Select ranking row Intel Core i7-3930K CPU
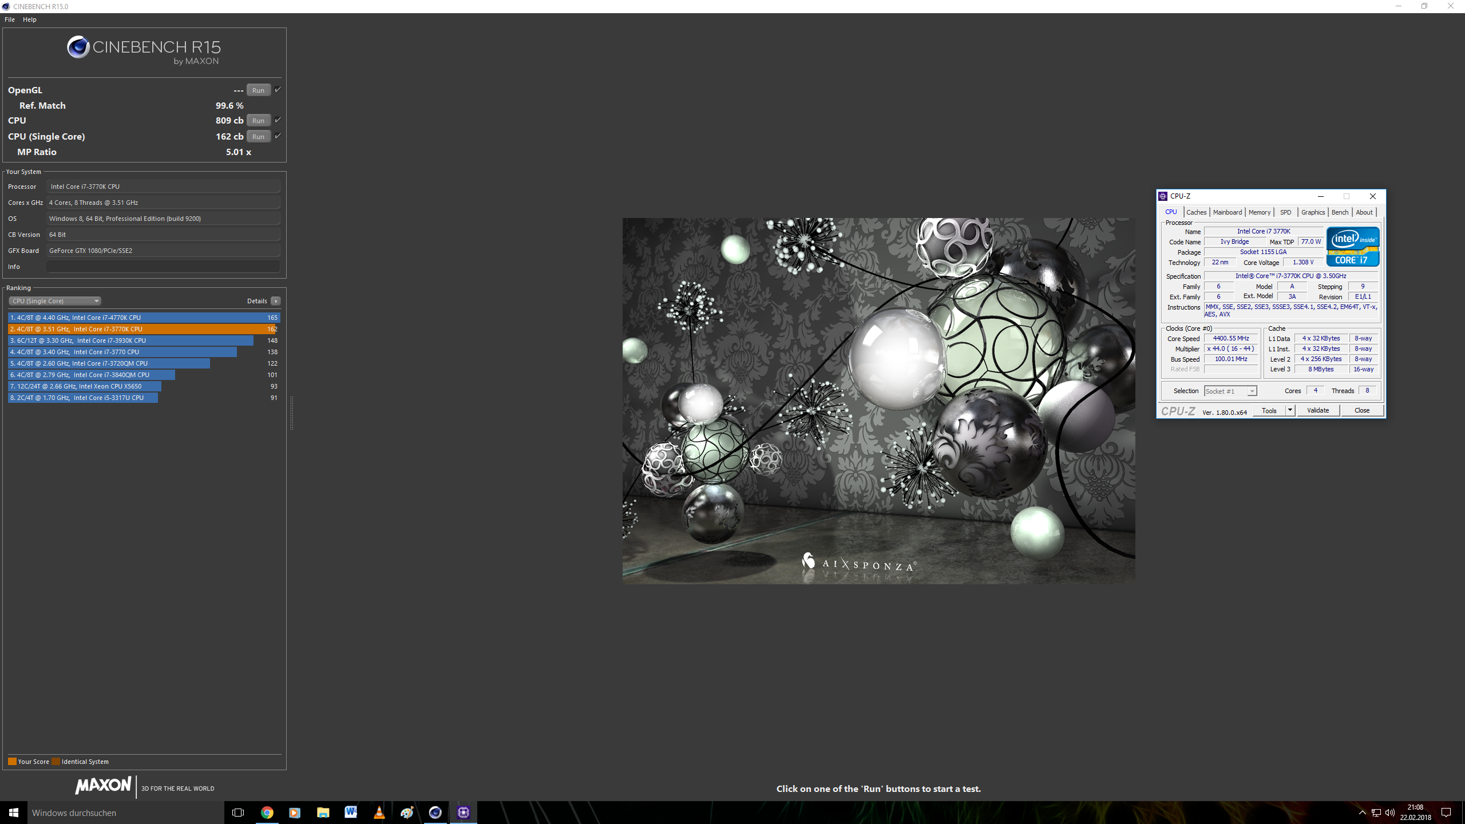The image size is (1465, 824). tap(144, 340)
